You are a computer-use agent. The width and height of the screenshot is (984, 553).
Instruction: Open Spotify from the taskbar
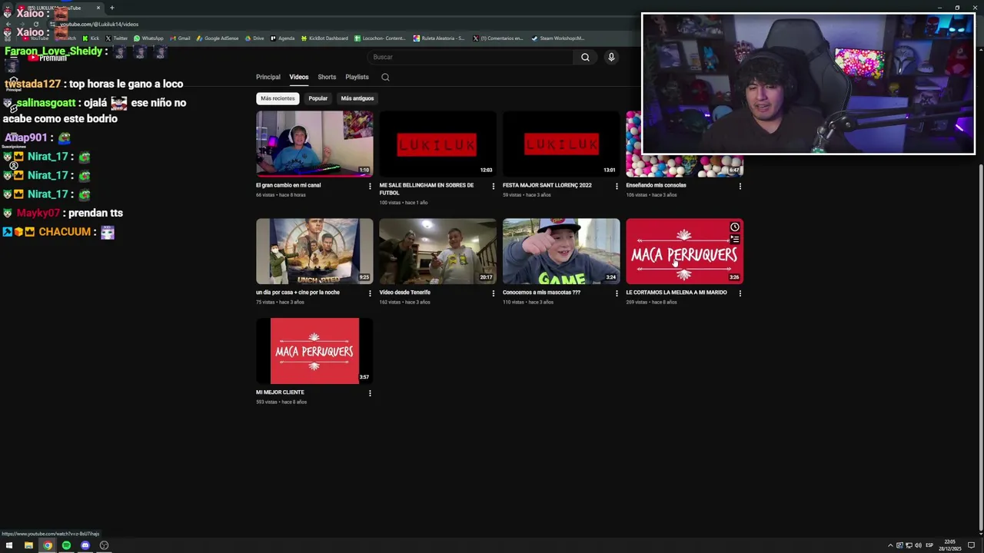tap(66, 545)
